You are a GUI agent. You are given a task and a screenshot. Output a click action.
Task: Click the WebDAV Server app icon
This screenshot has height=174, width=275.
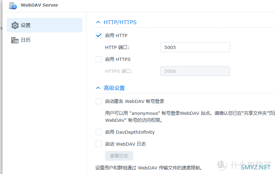pos(13,6)
